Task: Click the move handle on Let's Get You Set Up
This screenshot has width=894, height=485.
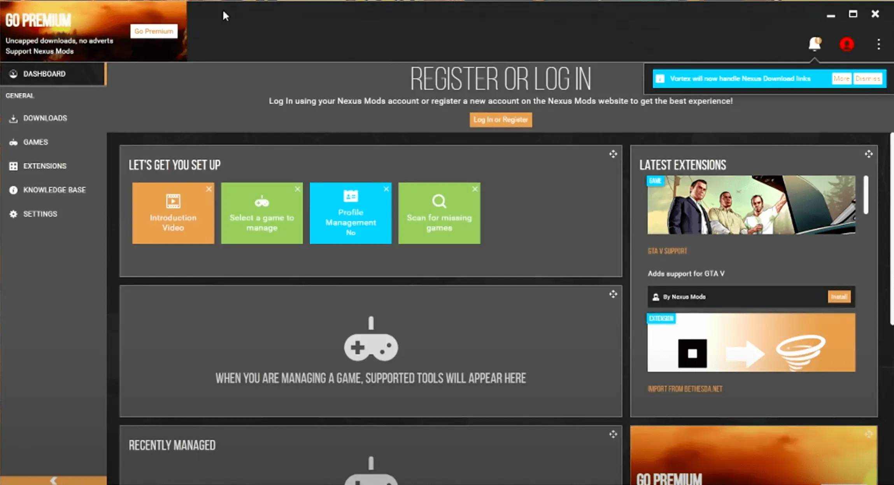Action: point(613,154)
